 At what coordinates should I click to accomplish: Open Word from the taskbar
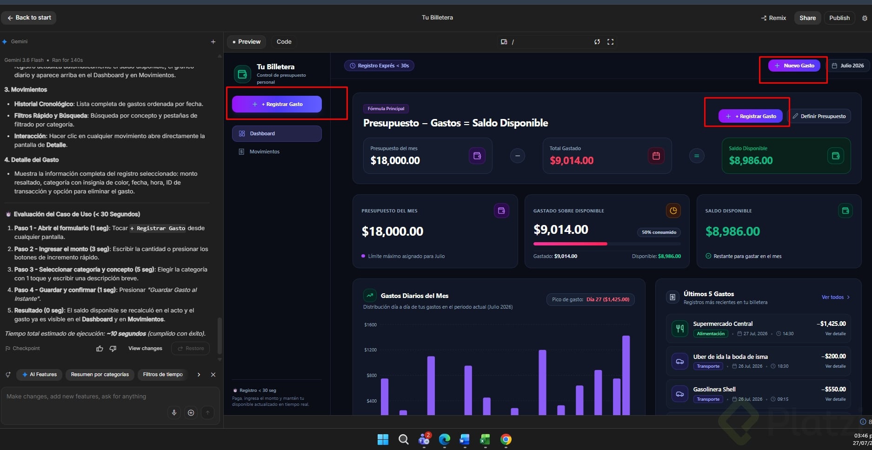click(x=465, y=439)
